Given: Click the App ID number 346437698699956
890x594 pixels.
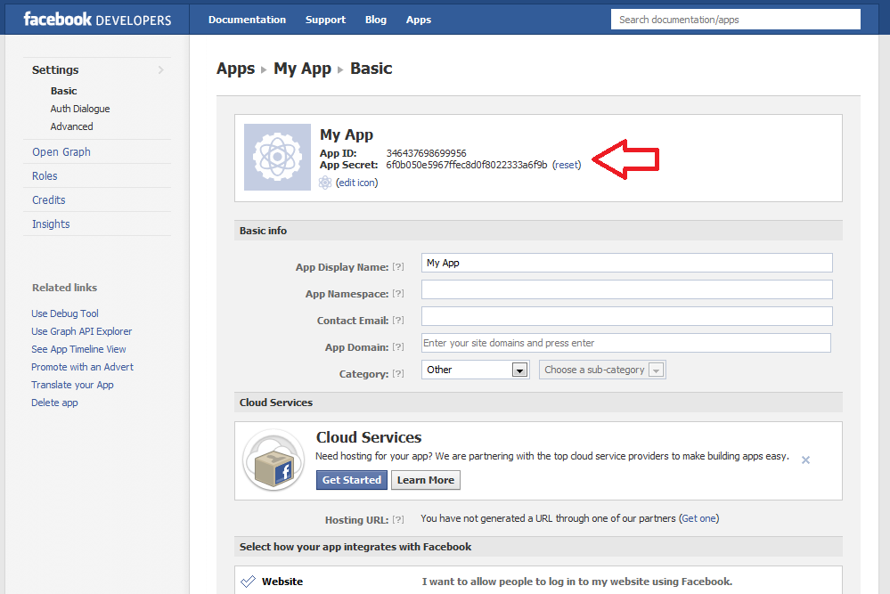Looking at the screenshot, I should tap(426, 153).
